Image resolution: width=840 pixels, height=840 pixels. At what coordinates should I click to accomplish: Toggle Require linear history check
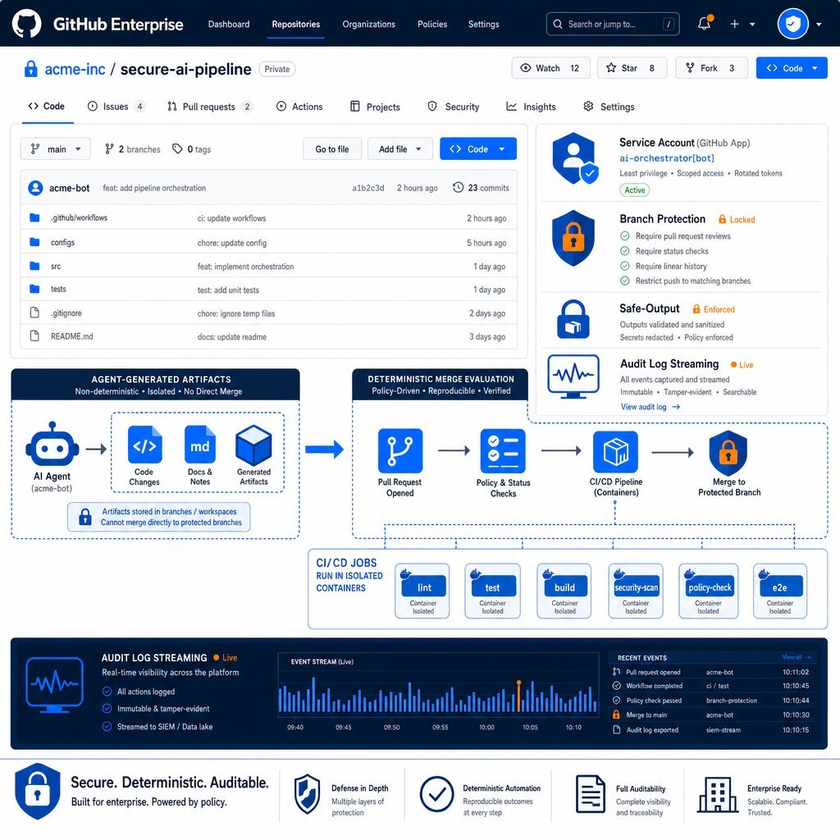(x=624, y=266)
